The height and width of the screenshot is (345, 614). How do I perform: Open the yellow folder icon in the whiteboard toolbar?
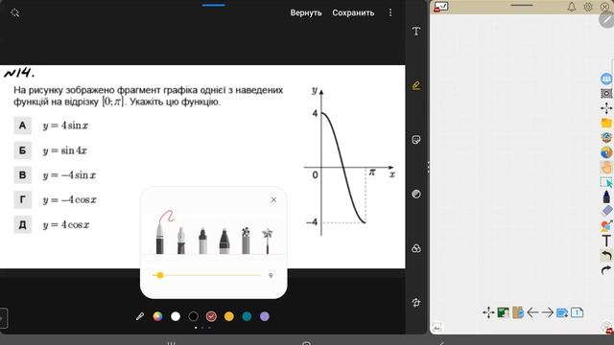click(606, 123)
